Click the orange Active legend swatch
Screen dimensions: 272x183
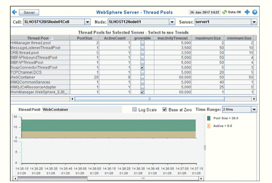(x=208, y=126)
